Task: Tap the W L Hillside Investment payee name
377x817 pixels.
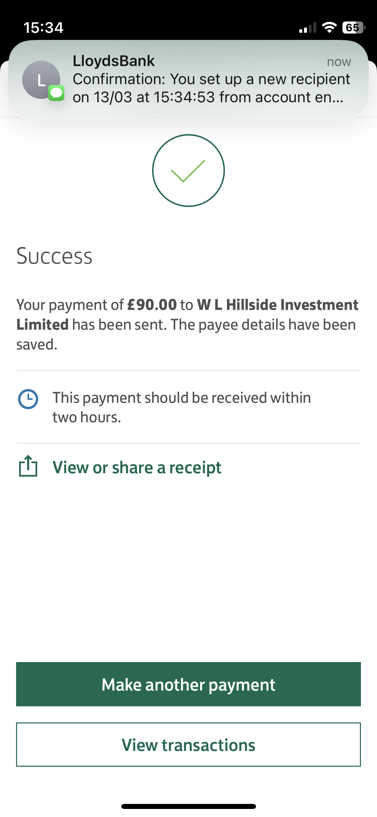Action: coord(277,305)
